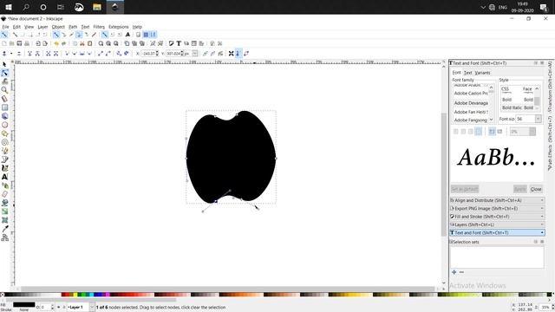Screen dimensions: 555x312
Task: Open the Layer 1 dropdown in status bar
Action: [x=91, y=307]
